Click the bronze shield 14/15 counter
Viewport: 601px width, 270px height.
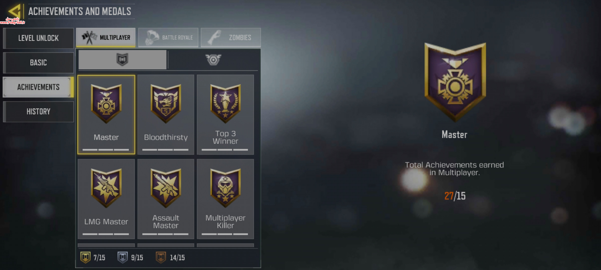[x=170, y=257]
